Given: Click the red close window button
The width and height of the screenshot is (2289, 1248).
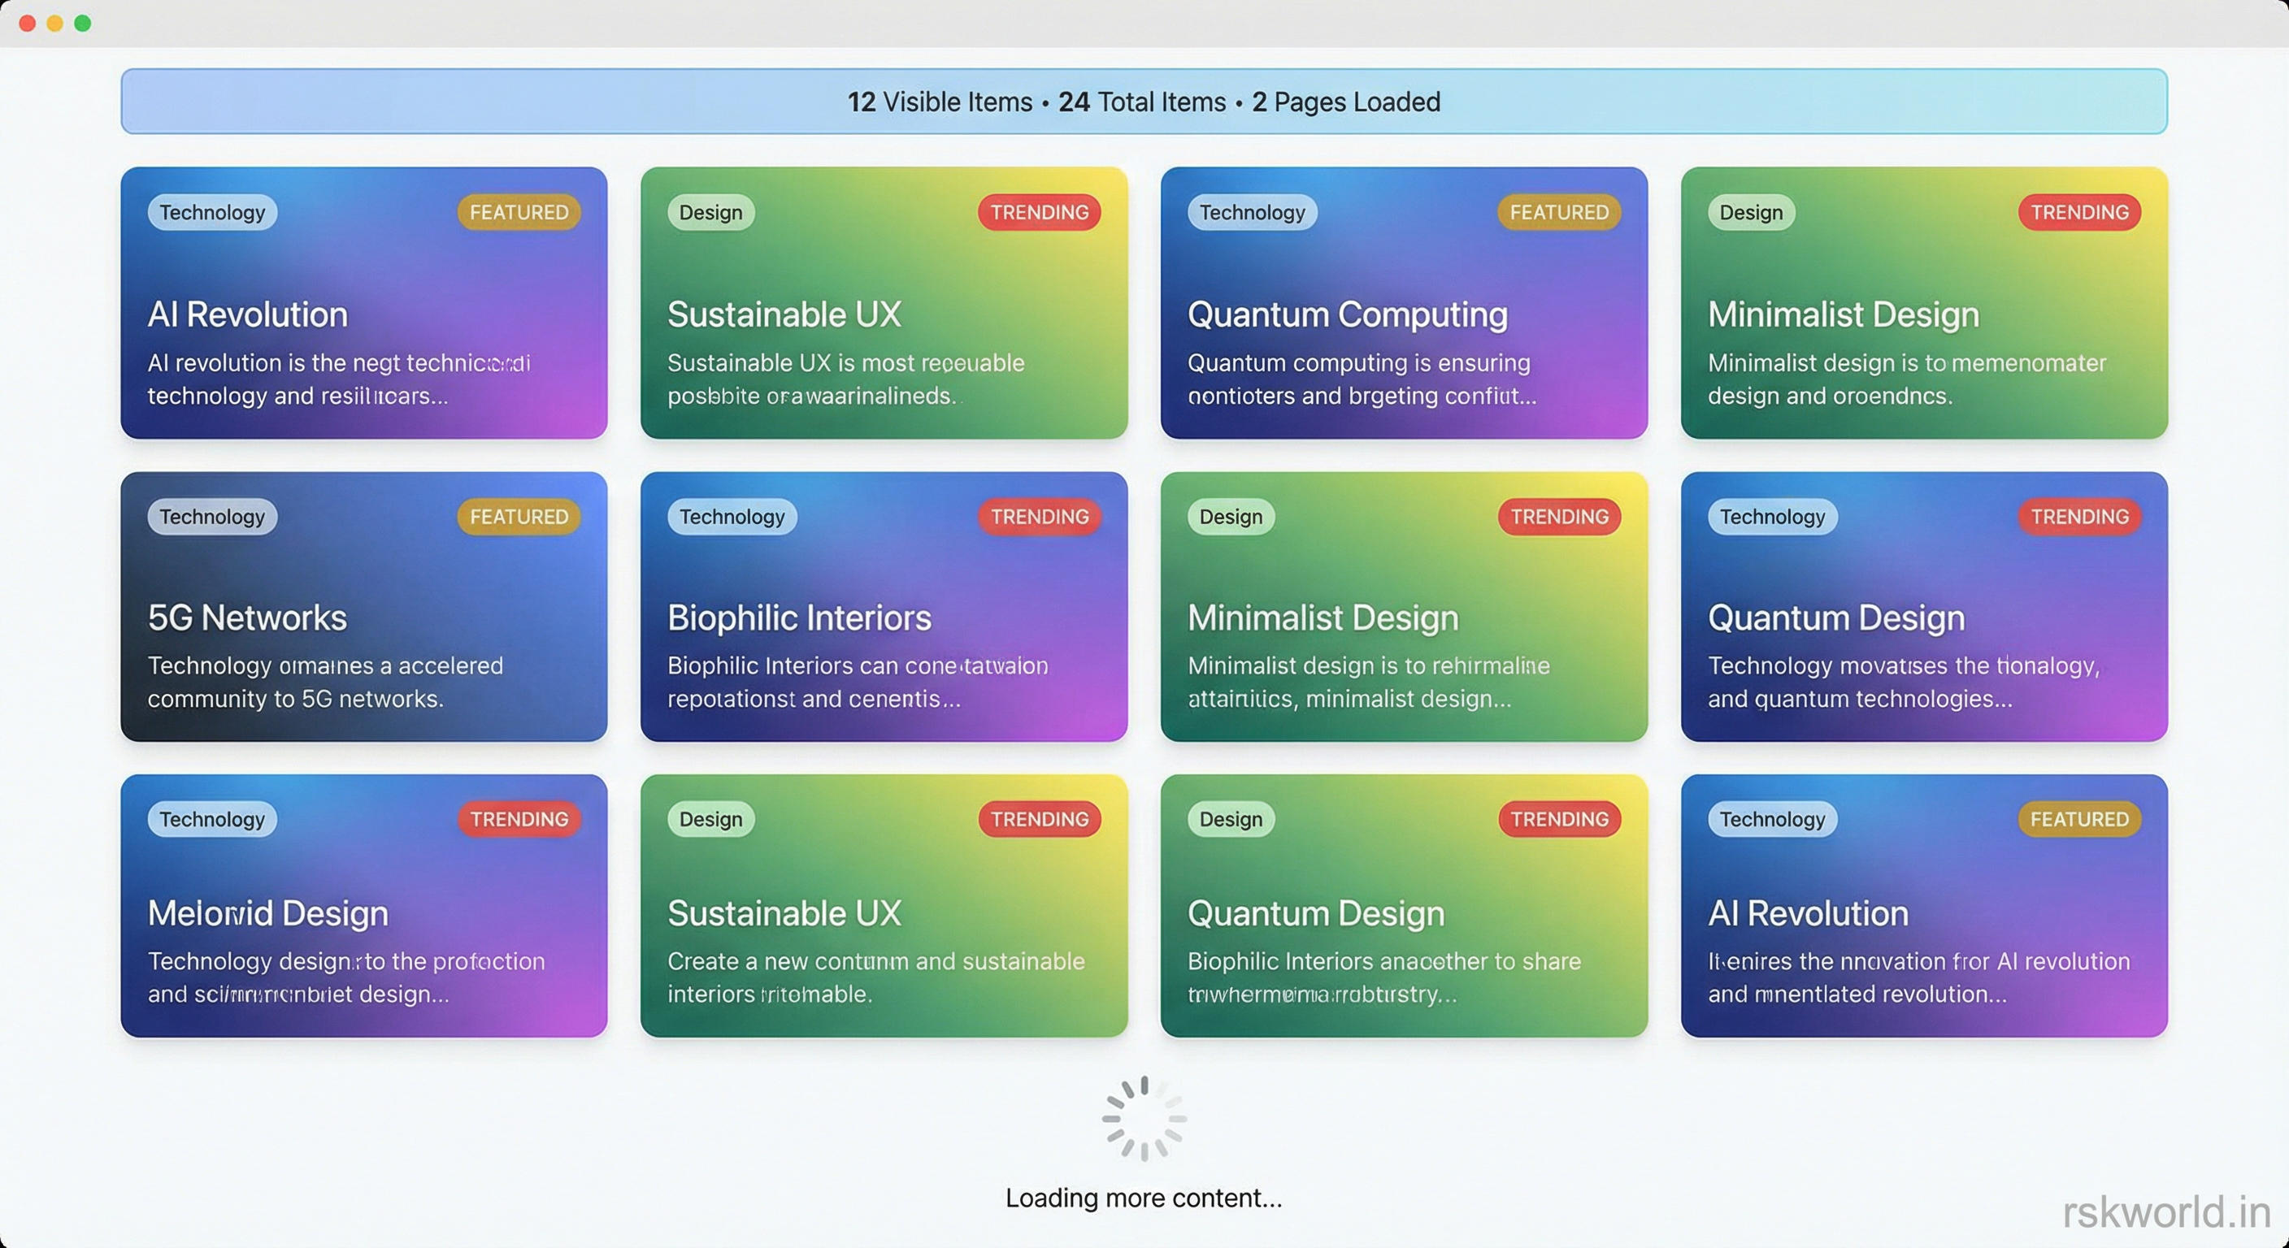Looking at the screenshot, I should [28, 23].
